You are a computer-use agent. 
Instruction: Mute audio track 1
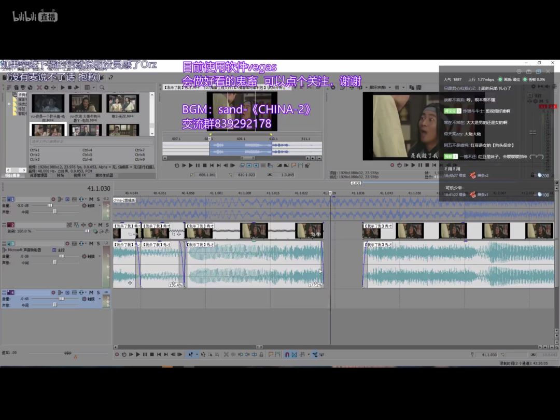pos(91,199)
